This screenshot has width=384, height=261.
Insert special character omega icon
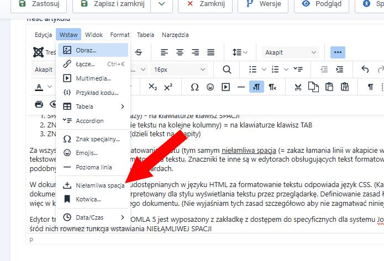(194, 87)
